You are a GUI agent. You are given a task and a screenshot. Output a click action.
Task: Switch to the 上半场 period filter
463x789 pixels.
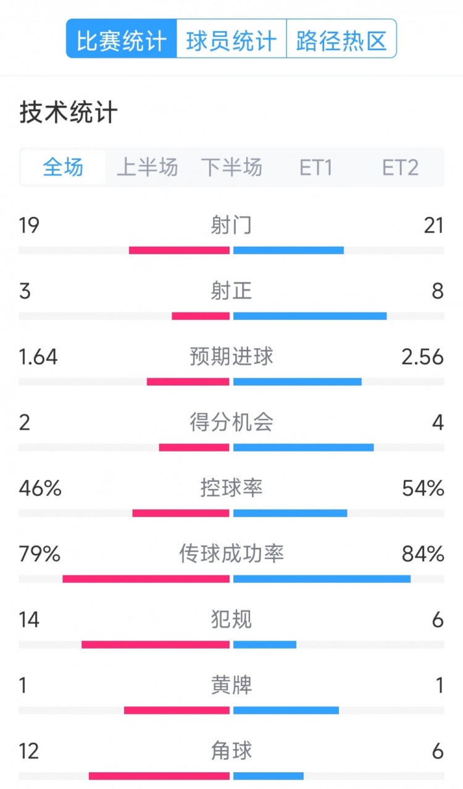click(x=148, y=167)
